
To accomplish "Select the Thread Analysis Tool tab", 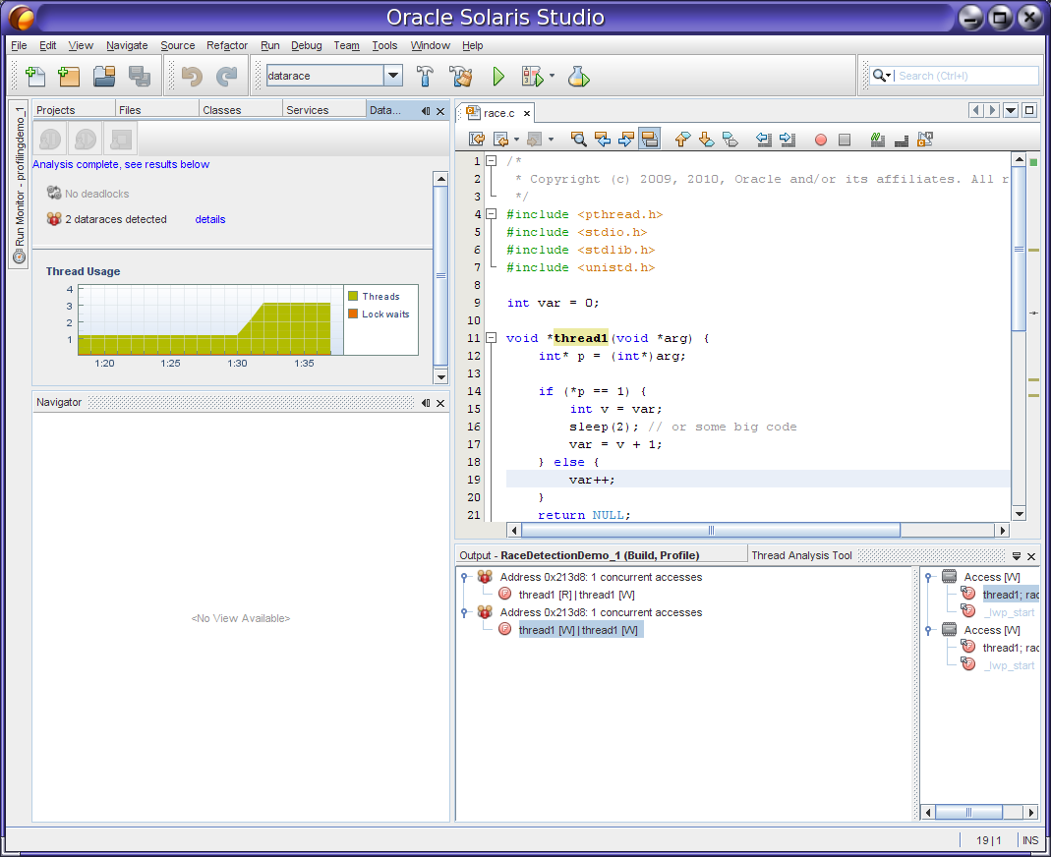I will (801, 555).
